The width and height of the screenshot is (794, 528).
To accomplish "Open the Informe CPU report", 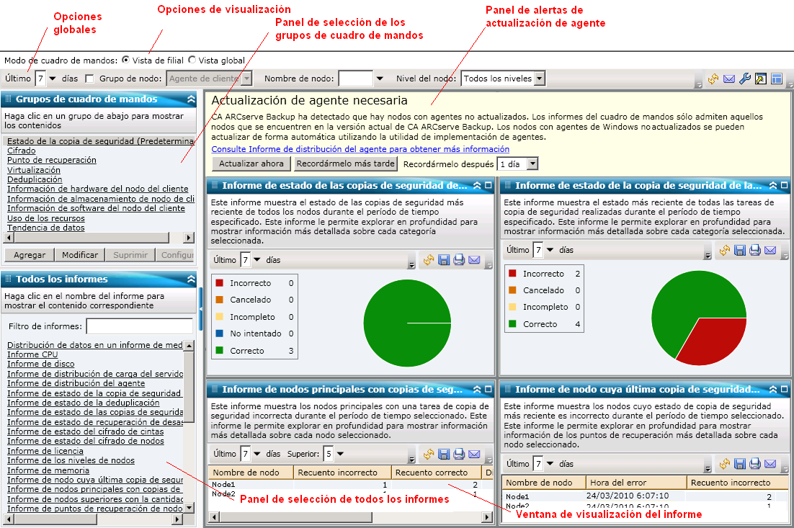I will (32, 354).
